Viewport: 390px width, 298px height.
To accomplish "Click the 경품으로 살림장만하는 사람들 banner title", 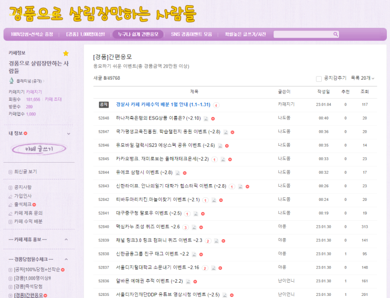I will [103, 14].
